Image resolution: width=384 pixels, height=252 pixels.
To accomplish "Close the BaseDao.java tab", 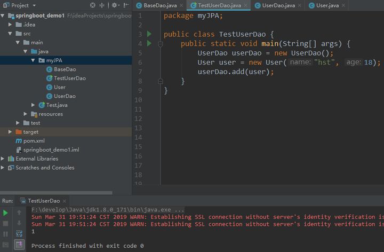I will tap(181, 5).
